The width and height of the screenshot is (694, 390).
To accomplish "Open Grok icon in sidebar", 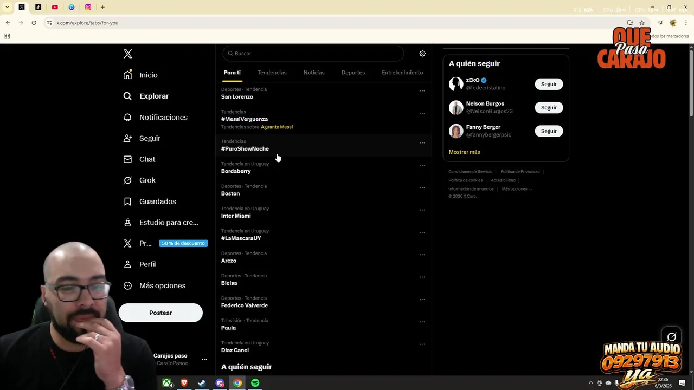I will [127, 180].
